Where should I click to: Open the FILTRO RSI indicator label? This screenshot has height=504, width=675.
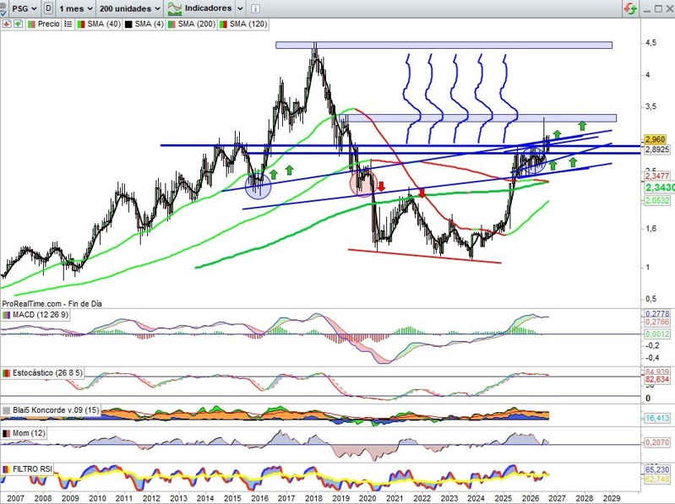click(x=32, y=469)
